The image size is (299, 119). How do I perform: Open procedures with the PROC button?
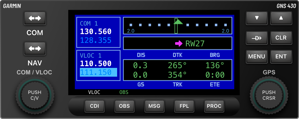coord(214,106)
